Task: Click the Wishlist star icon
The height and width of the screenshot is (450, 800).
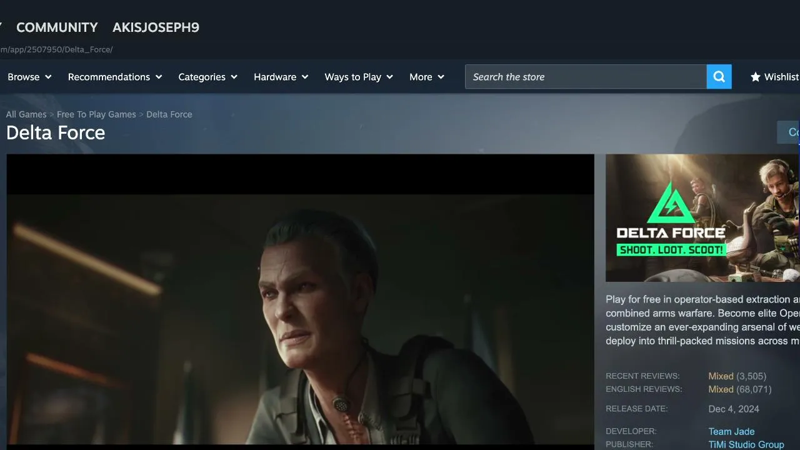Action: tap(755, 77)
